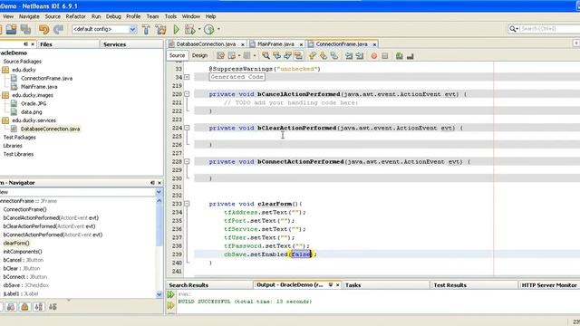Open the Debug menu
580x326 pixels.
(113, 16)
